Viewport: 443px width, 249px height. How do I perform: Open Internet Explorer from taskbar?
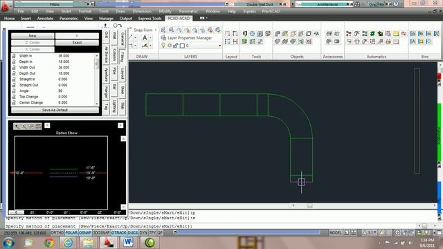tap(68, 243)
